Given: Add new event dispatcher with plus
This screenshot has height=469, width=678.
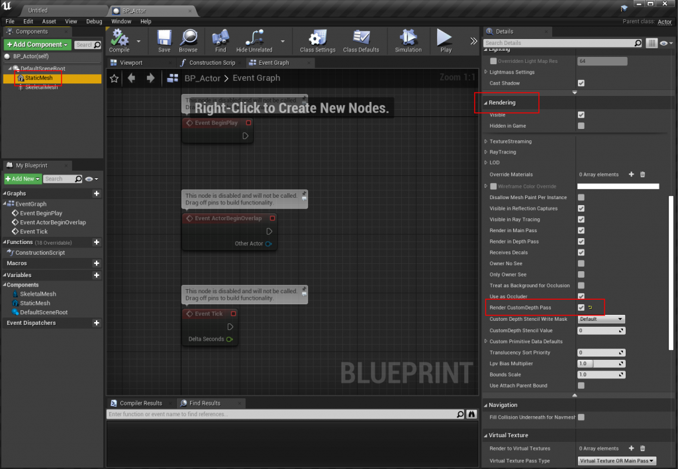Looking at the screenshot, I should 97,323.
